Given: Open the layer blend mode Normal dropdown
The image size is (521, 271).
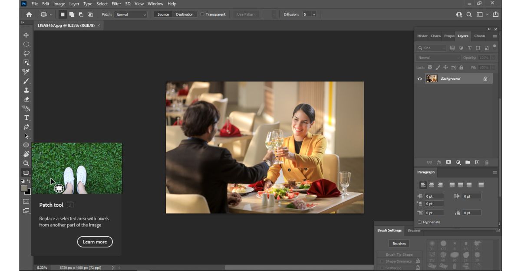Looking at the screenshot, I should pos(439,58).
